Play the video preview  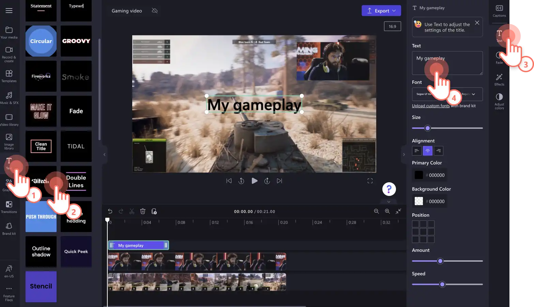tap(254, 181)
